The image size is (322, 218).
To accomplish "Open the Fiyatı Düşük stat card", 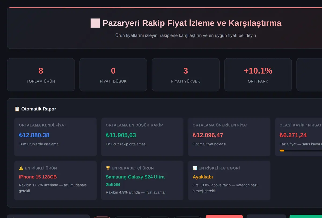I will [x=113, y=75].
